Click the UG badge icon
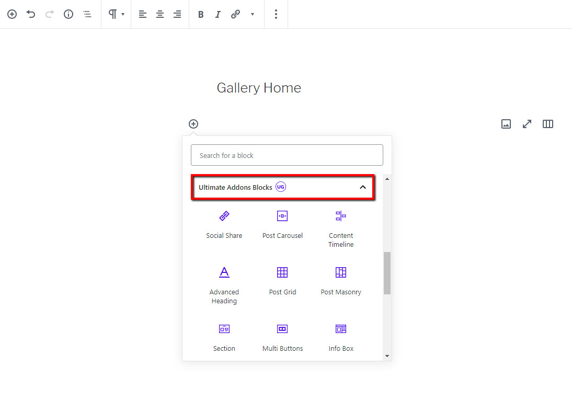The height and width of the screenshot is (412, 572). [x=281, y=187]
